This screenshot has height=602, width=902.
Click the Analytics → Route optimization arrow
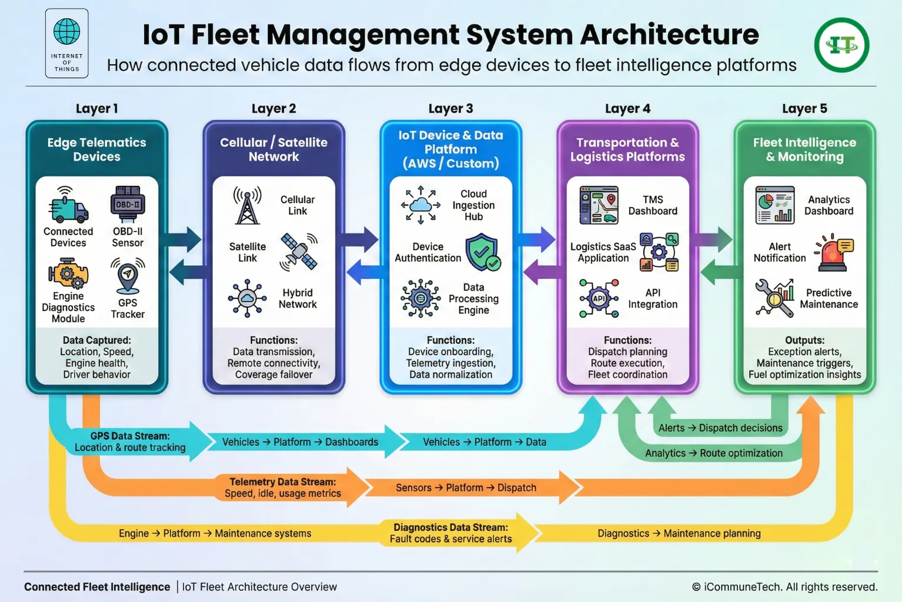[x=714, y=453]
